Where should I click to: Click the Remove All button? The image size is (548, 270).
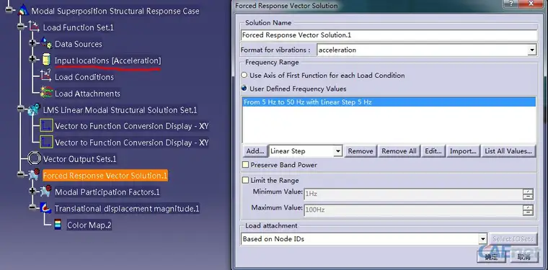(399, 151)
